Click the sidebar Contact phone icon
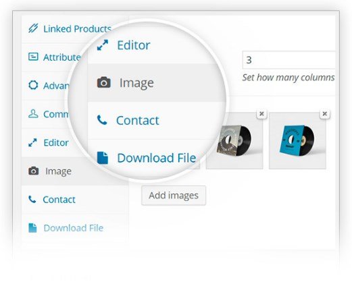This screenshot has width=352, height=284. click(32, 199)
